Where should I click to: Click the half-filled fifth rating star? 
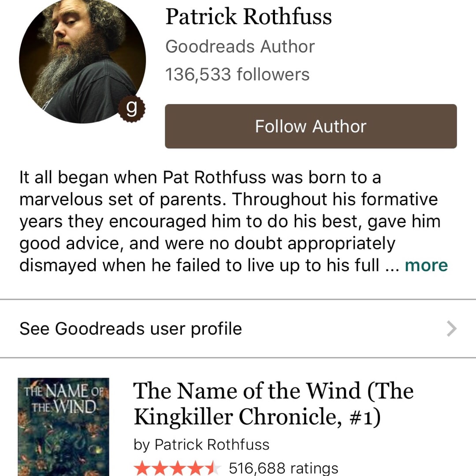click(x=212, y=468)
